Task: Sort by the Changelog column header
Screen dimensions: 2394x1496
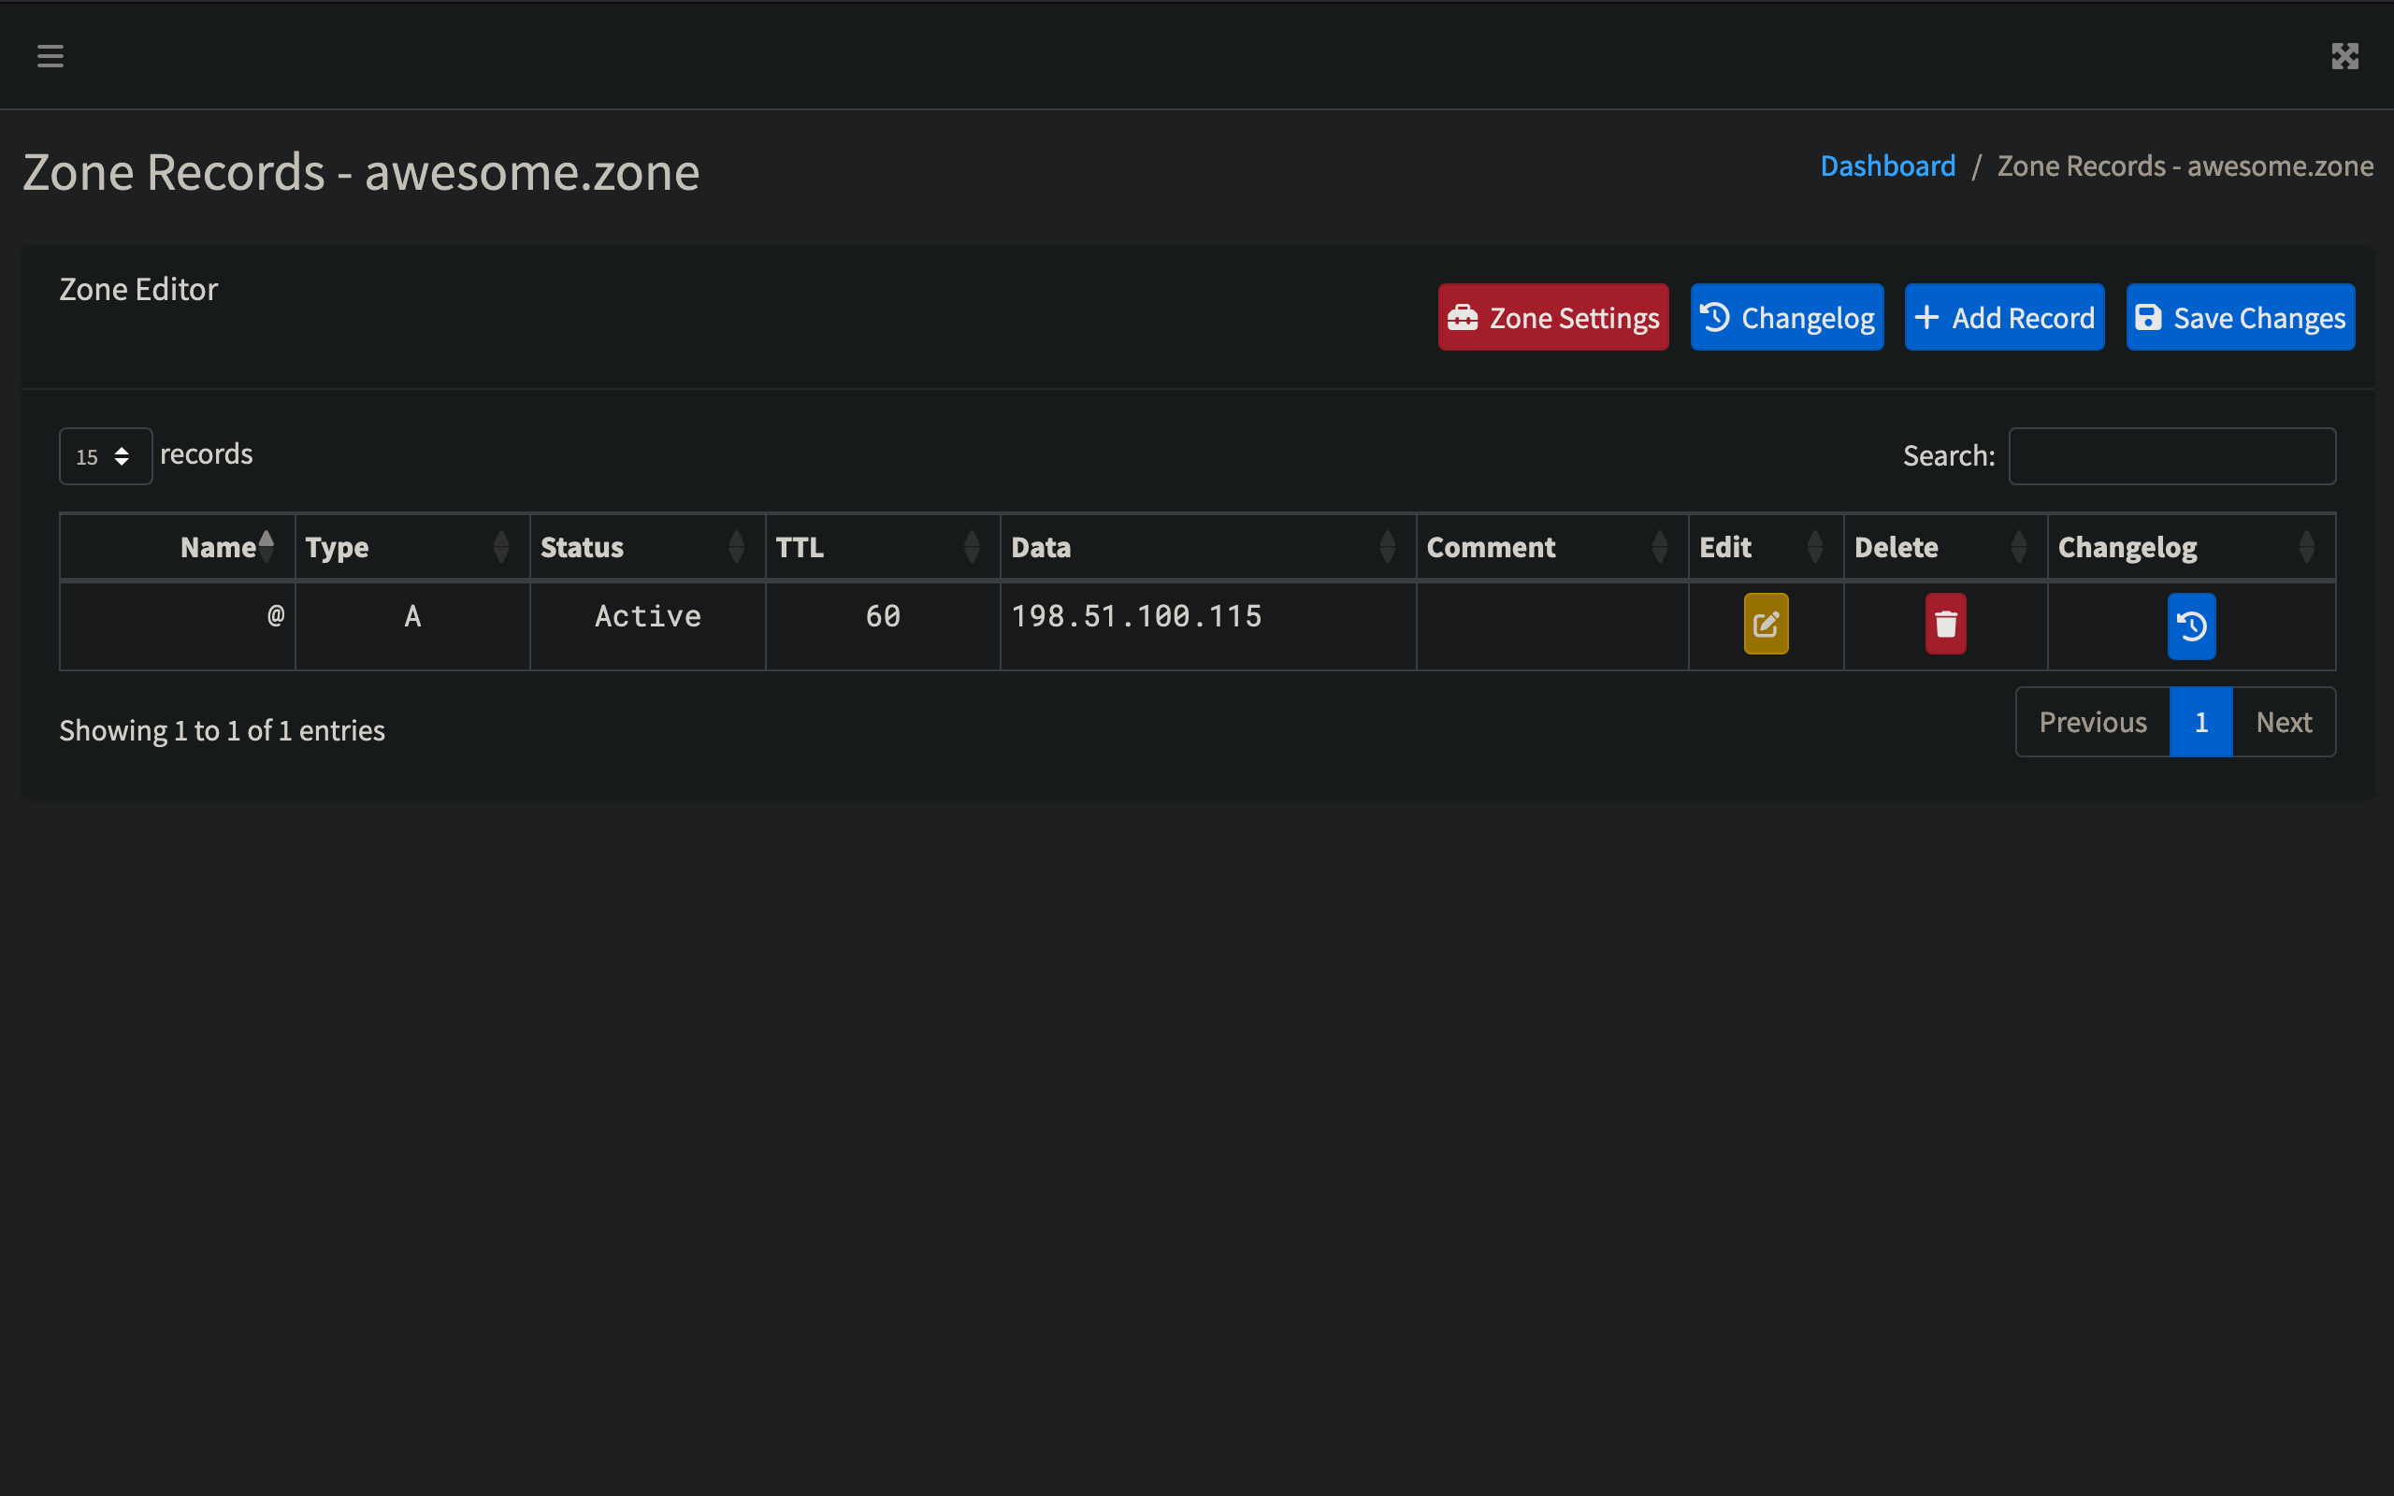Action: [2192, 547]
